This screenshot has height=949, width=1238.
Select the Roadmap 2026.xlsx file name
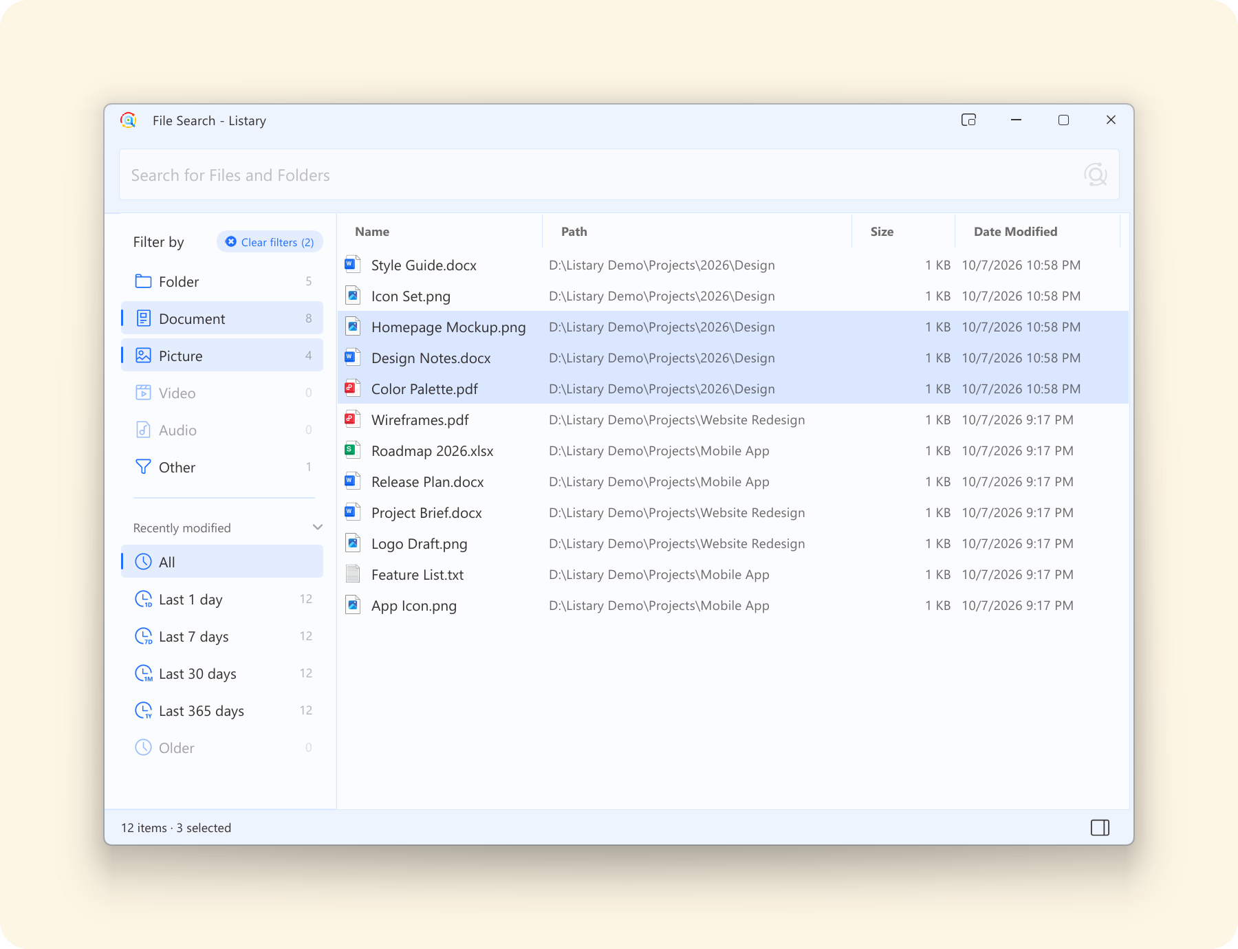coord(433,450)
